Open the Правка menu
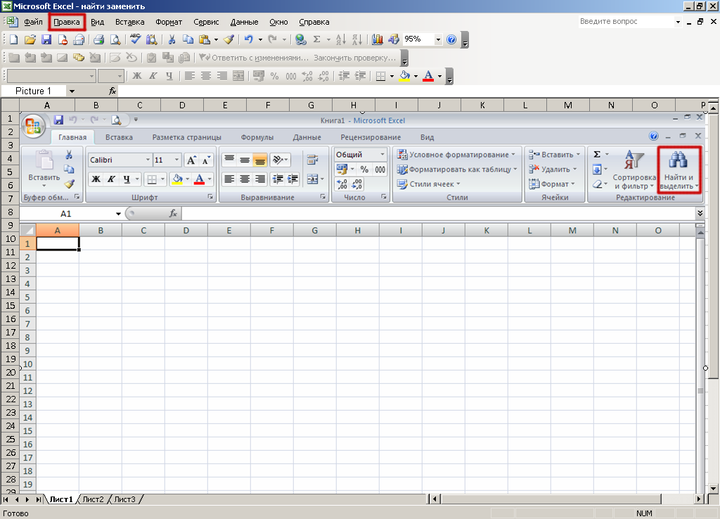 coord(67,22)
